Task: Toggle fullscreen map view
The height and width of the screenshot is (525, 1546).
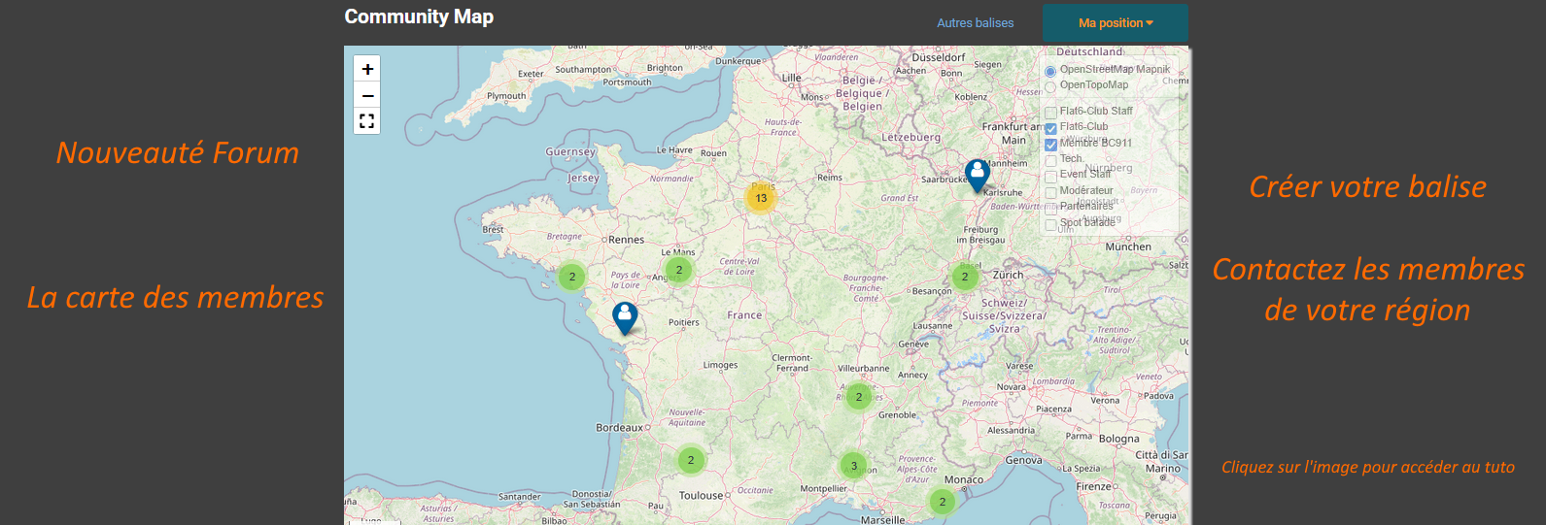Action: 367,121
